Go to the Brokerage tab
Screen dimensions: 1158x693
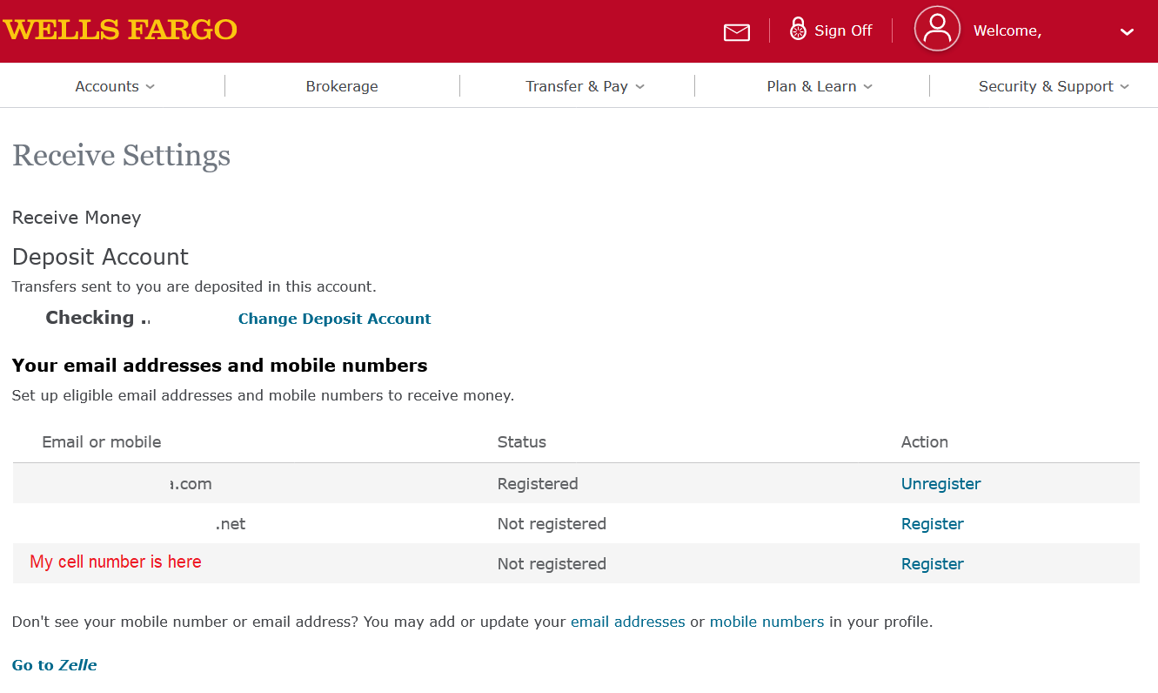(342, 86)
